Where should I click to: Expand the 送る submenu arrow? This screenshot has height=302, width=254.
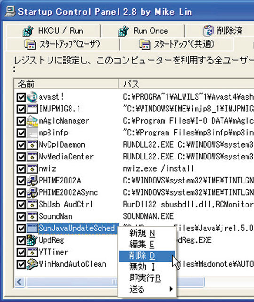tap(171, 289)
